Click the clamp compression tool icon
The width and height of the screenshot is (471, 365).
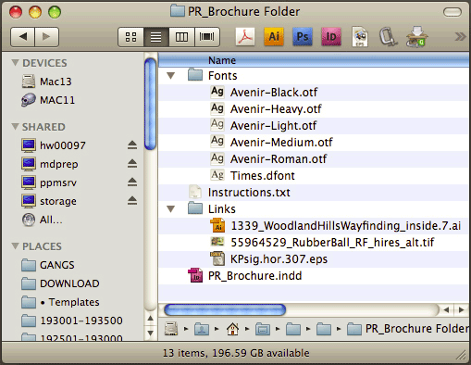[x=388, y=37]
